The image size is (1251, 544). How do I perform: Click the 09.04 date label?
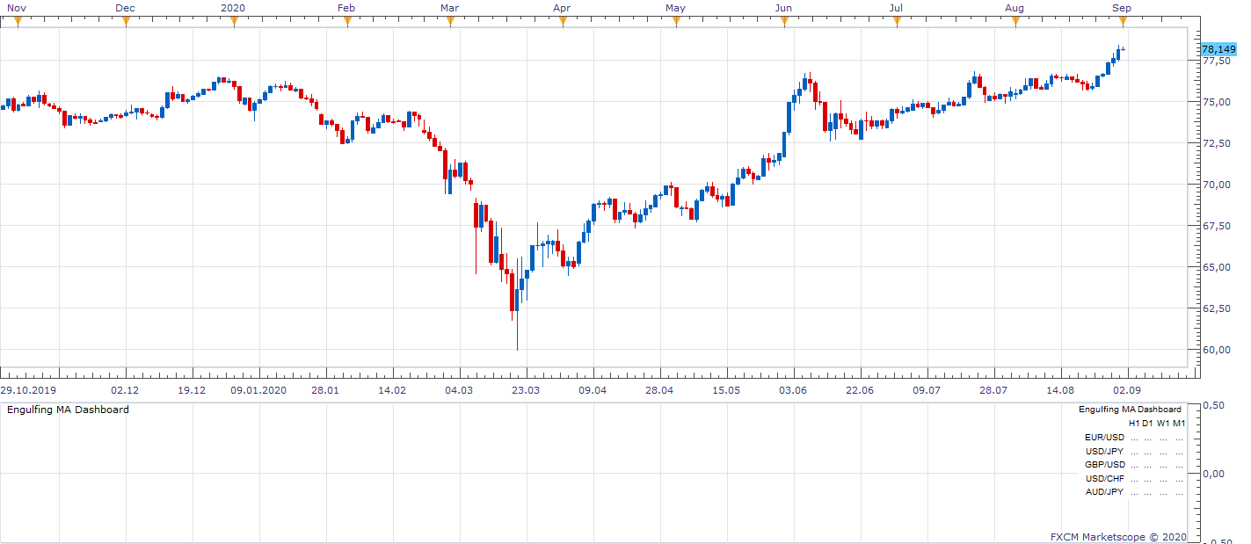coord(593,390)
